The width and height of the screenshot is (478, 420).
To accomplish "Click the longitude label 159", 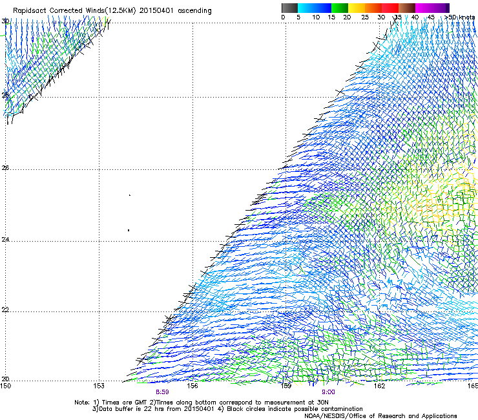I will point(286,386).
